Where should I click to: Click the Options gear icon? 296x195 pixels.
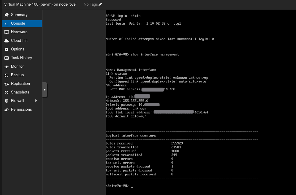7,49
